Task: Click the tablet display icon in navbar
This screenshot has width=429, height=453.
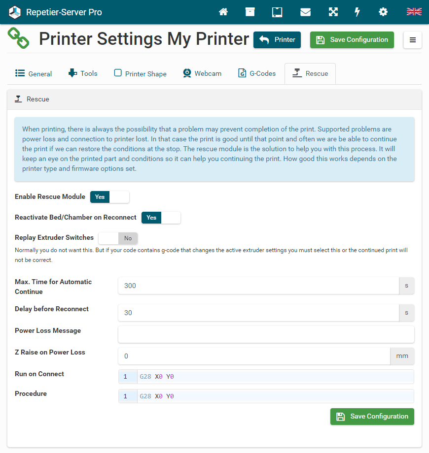Action: 277,12
